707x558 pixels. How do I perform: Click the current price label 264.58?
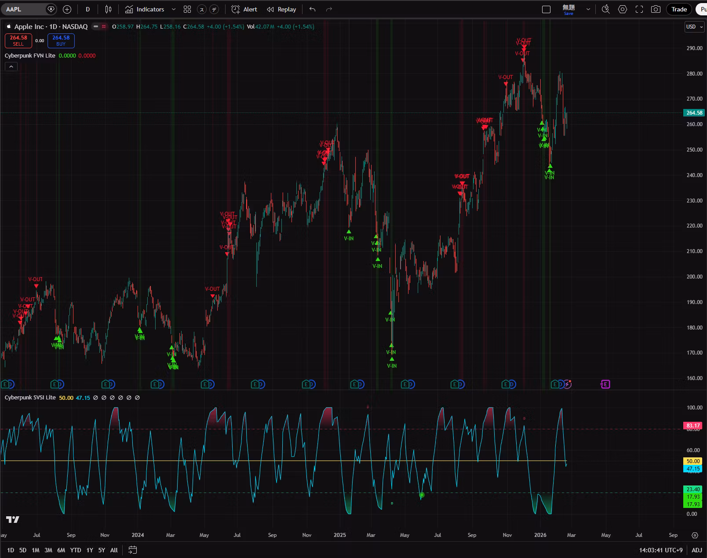[x=694, y=113]
